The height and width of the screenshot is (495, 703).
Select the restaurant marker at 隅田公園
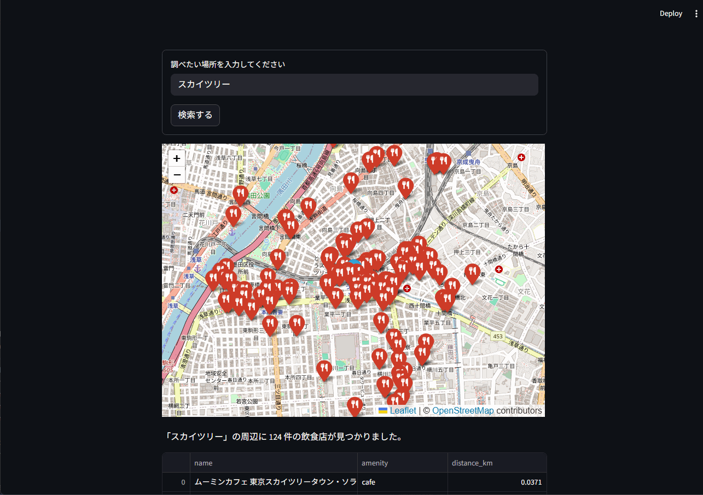click(x=240, y=195)
